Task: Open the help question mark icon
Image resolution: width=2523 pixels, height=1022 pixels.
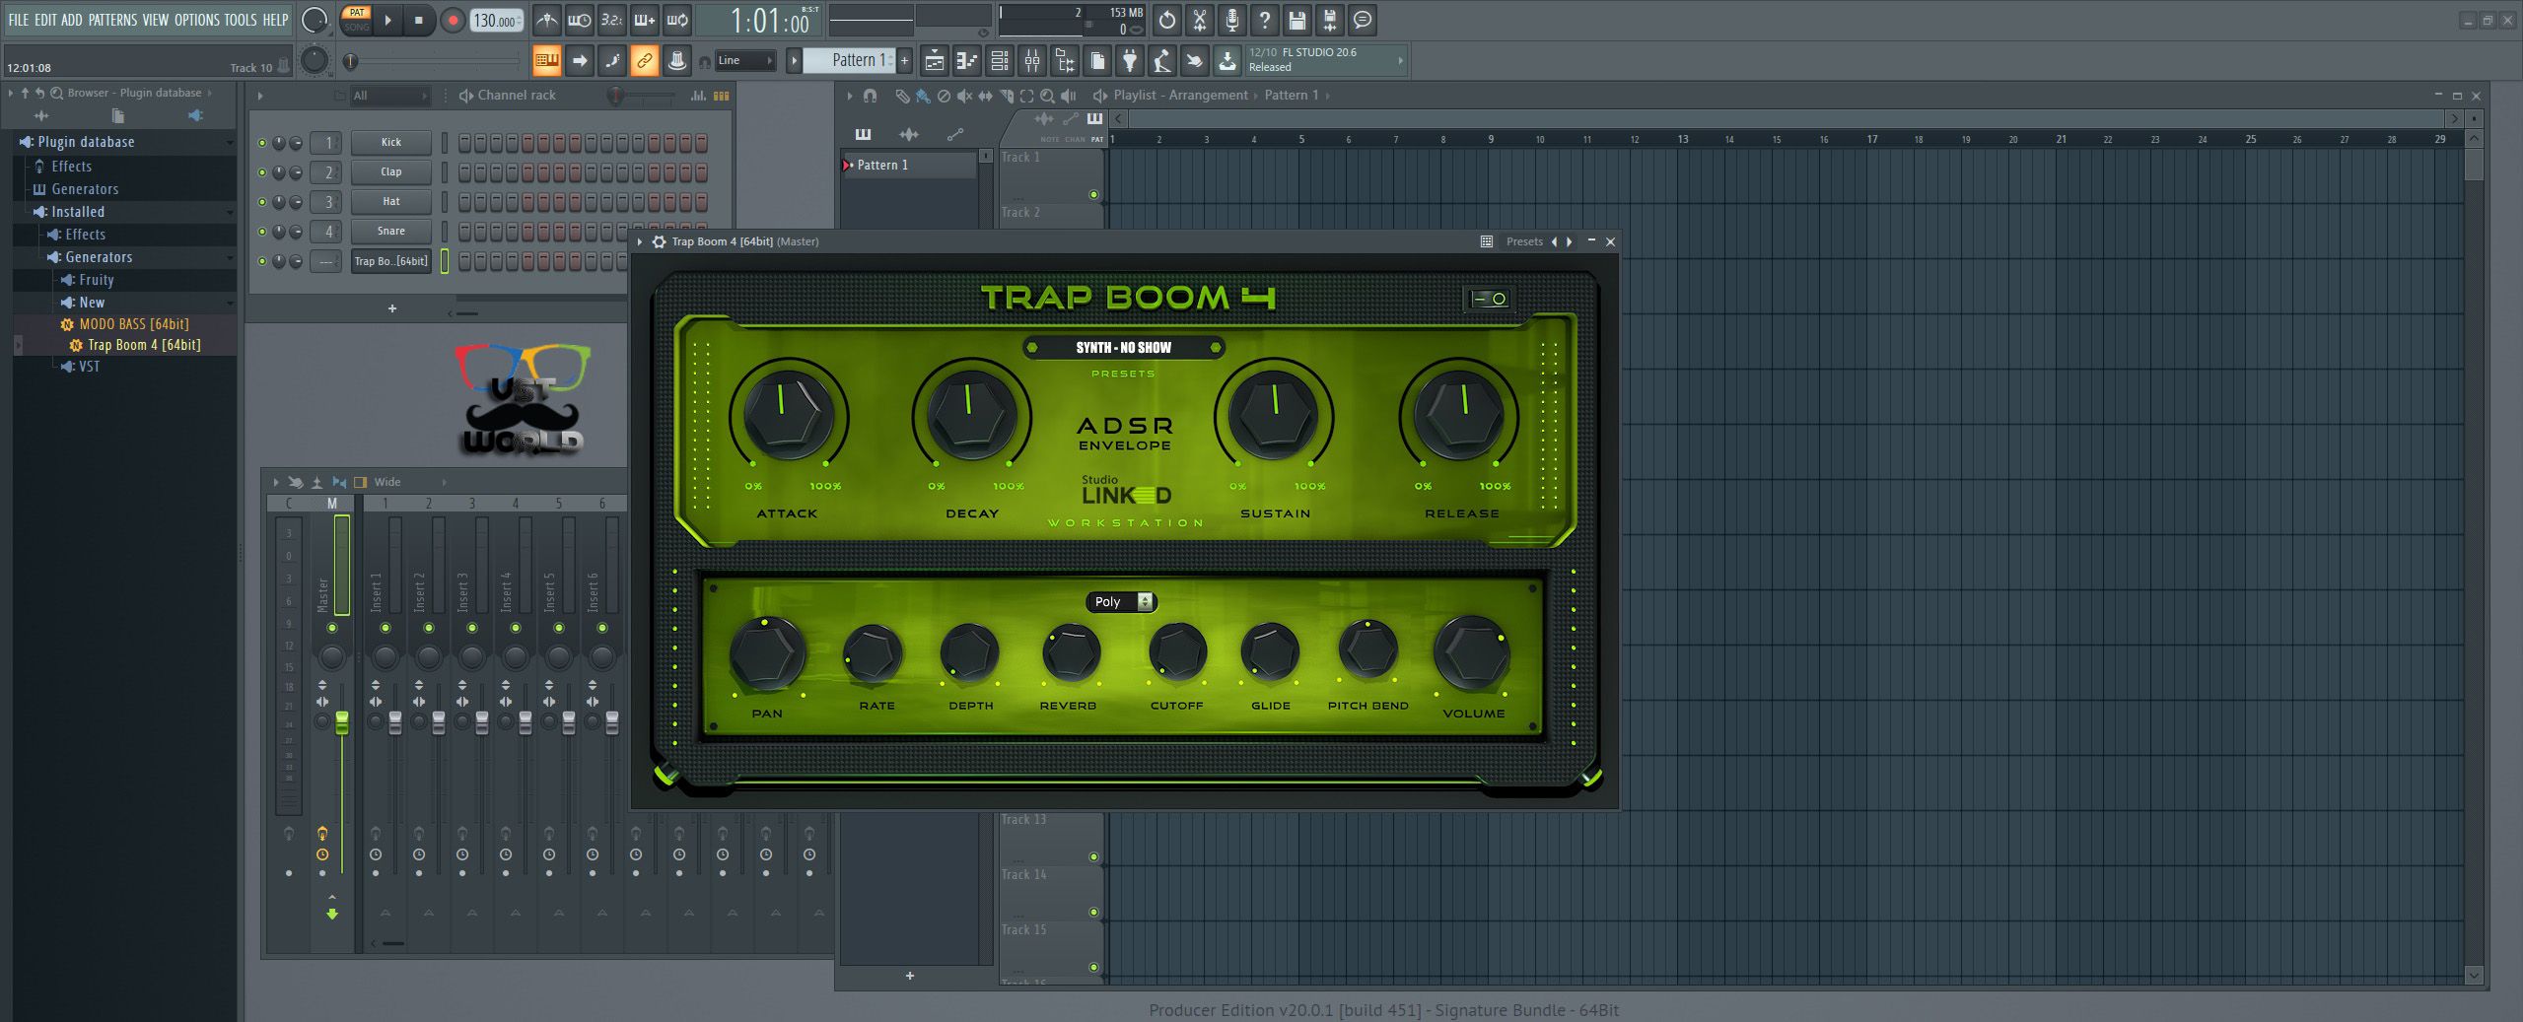Action: 1264,20
